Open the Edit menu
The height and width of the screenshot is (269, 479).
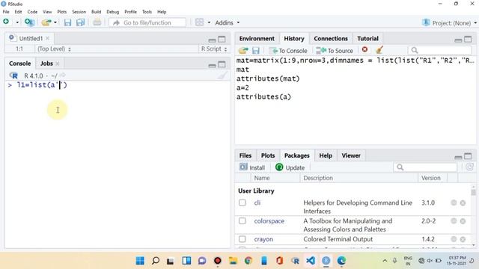[x=18, y=12]
